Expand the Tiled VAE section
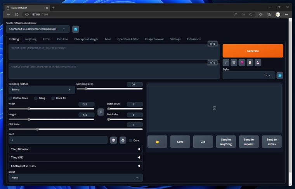Viewport: 295px width, 189px height. pyautogui.click(x=76, y=158)
